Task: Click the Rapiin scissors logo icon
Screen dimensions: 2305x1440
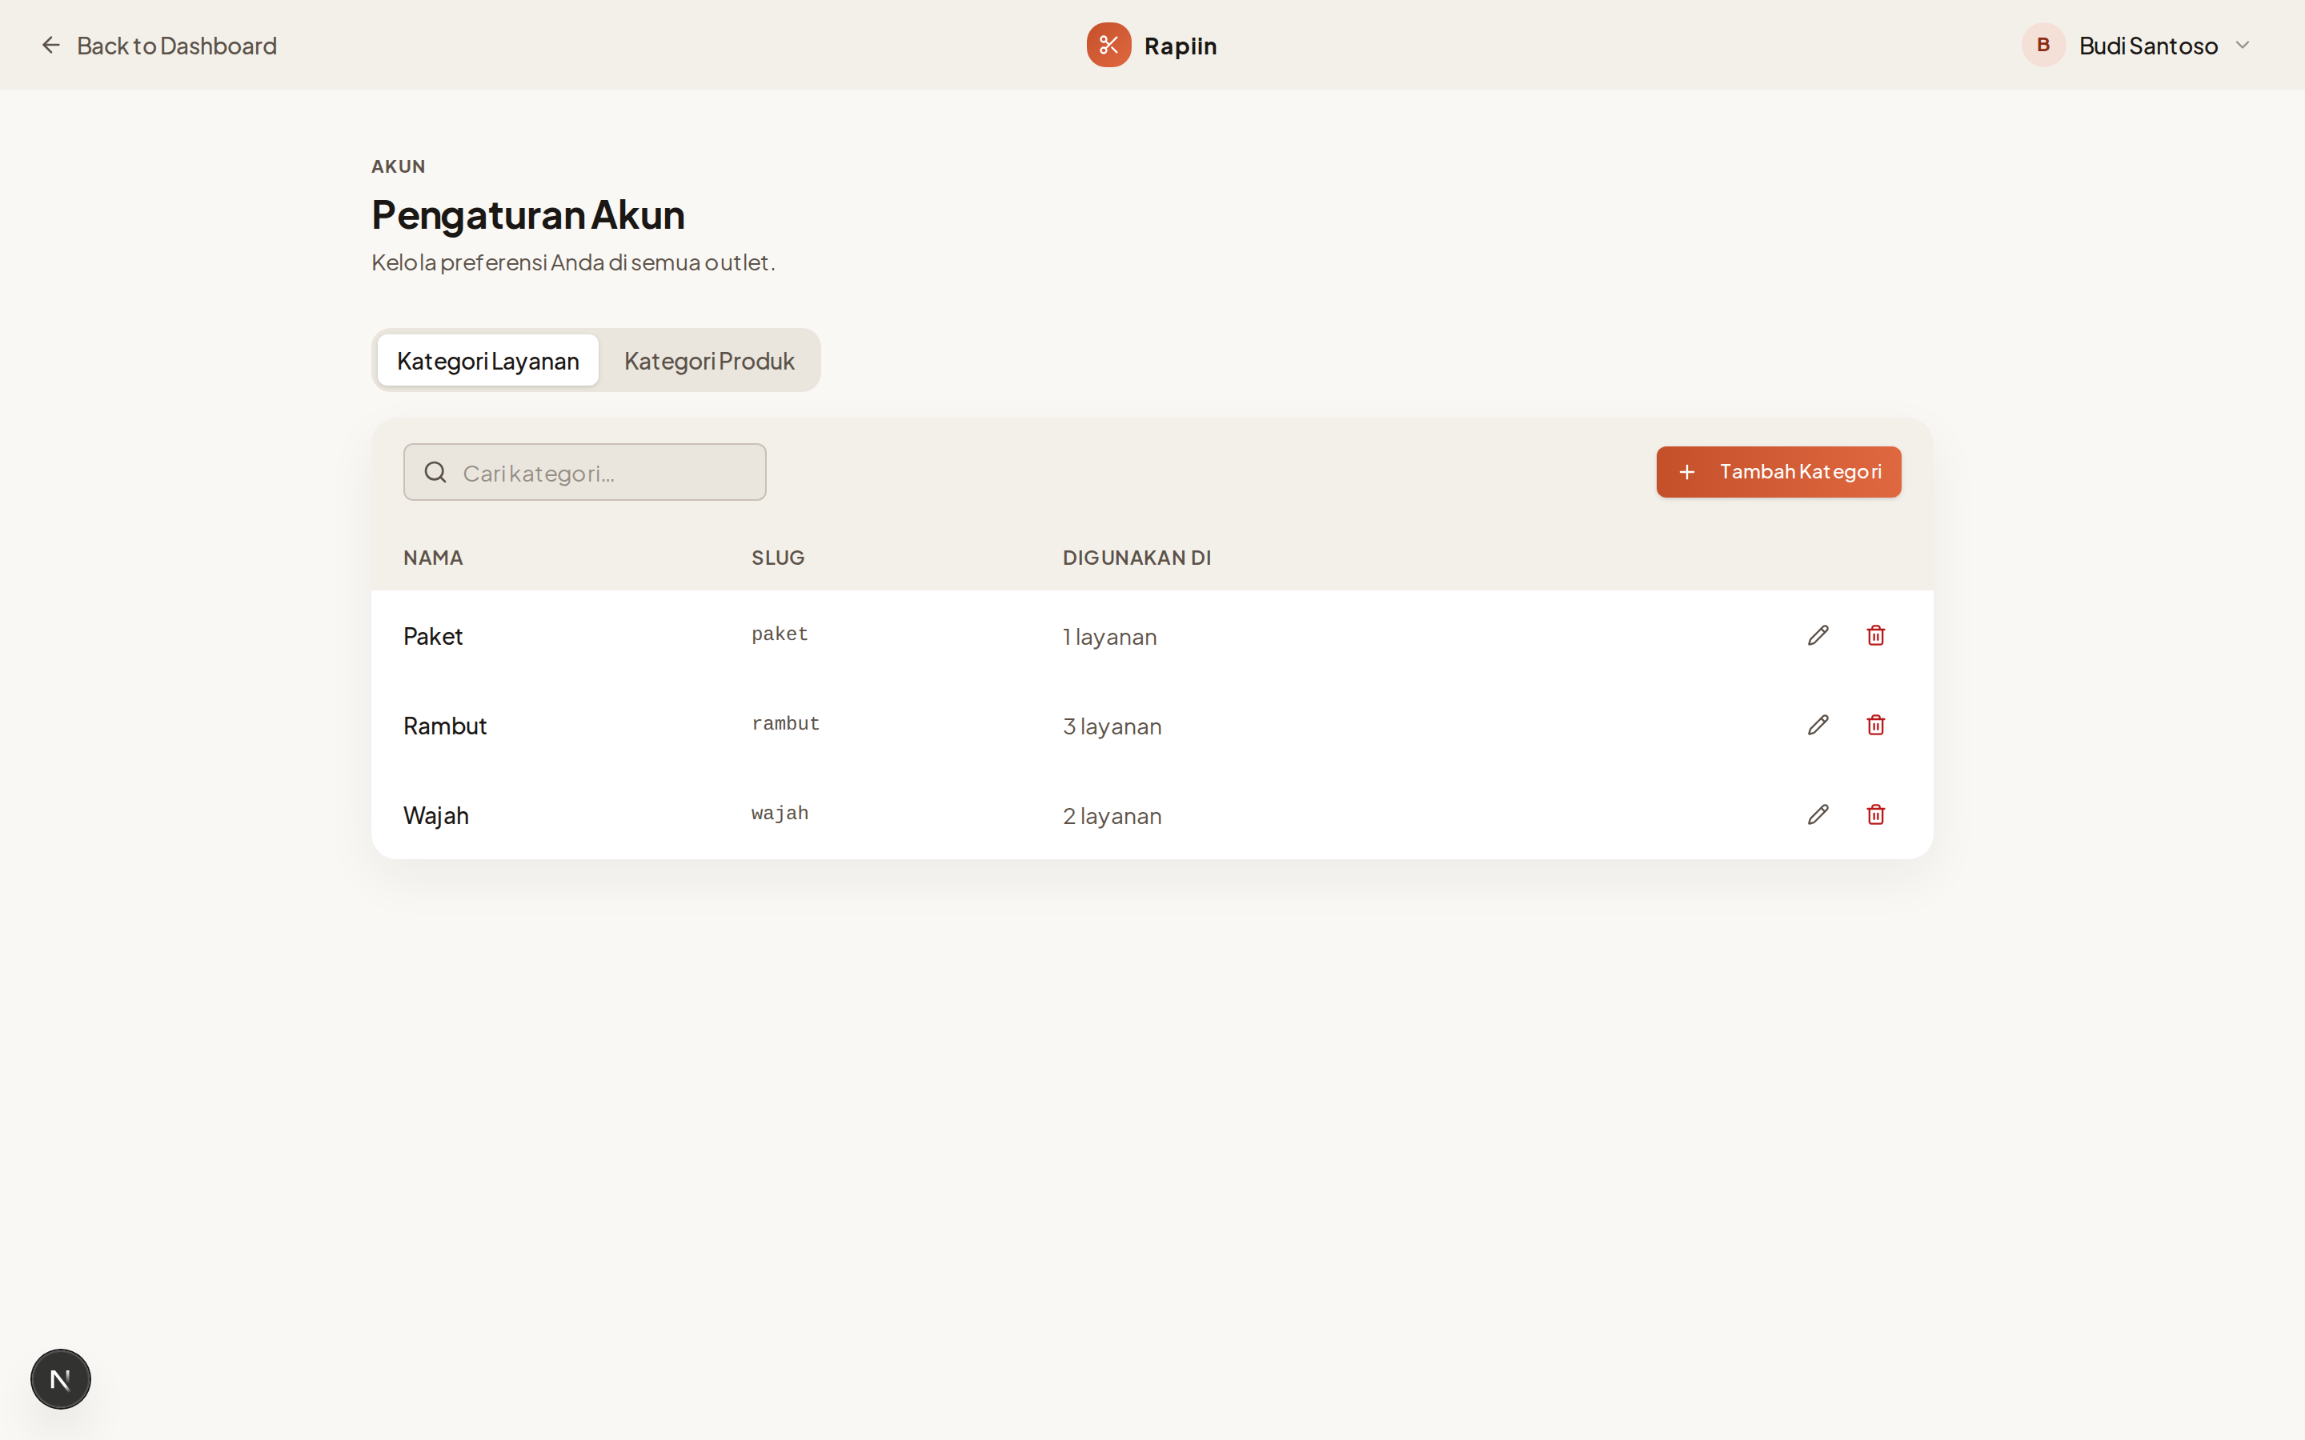Action: point(1108,45)
